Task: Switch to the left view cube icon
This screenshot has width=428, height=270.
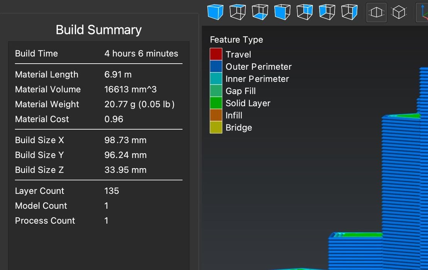Action: 327,12
